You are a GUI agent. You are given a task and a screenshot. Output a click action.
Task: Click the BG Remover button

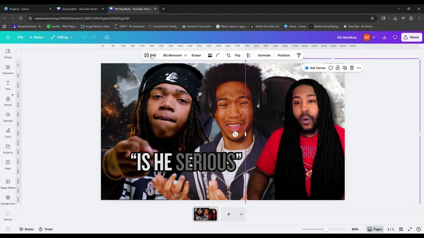[x=175, y=55]
